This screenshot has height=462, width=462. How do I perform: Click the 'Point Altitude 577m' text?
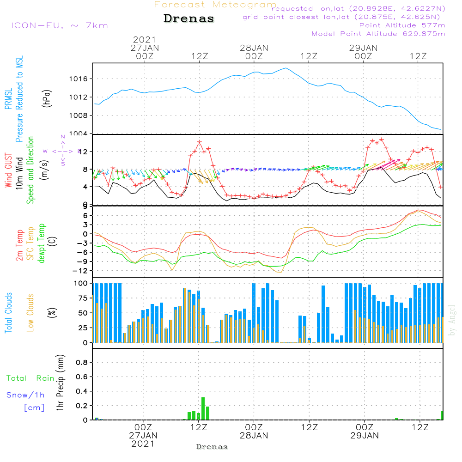coord(402,25)
